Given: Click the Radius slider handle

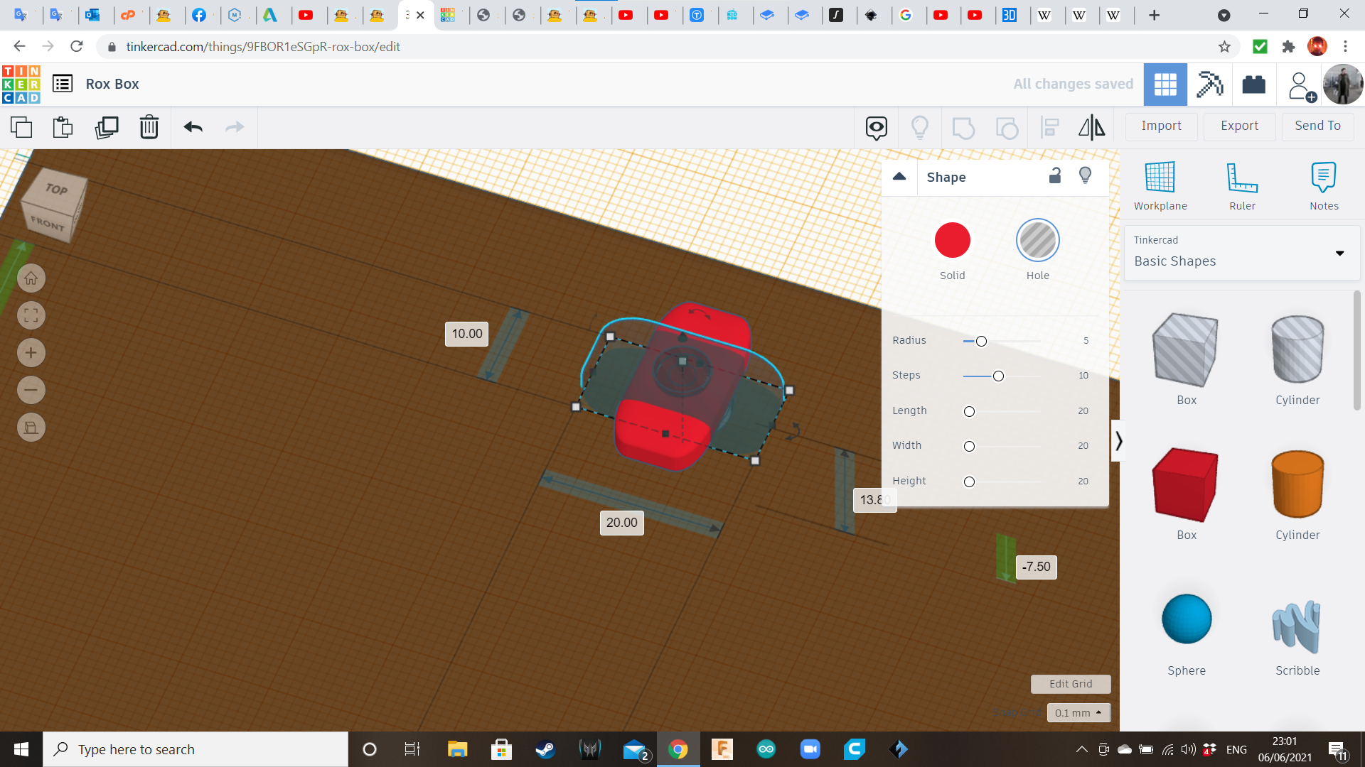Looking at the screenshot, I should pyautogui.click(x=981, y=342).
